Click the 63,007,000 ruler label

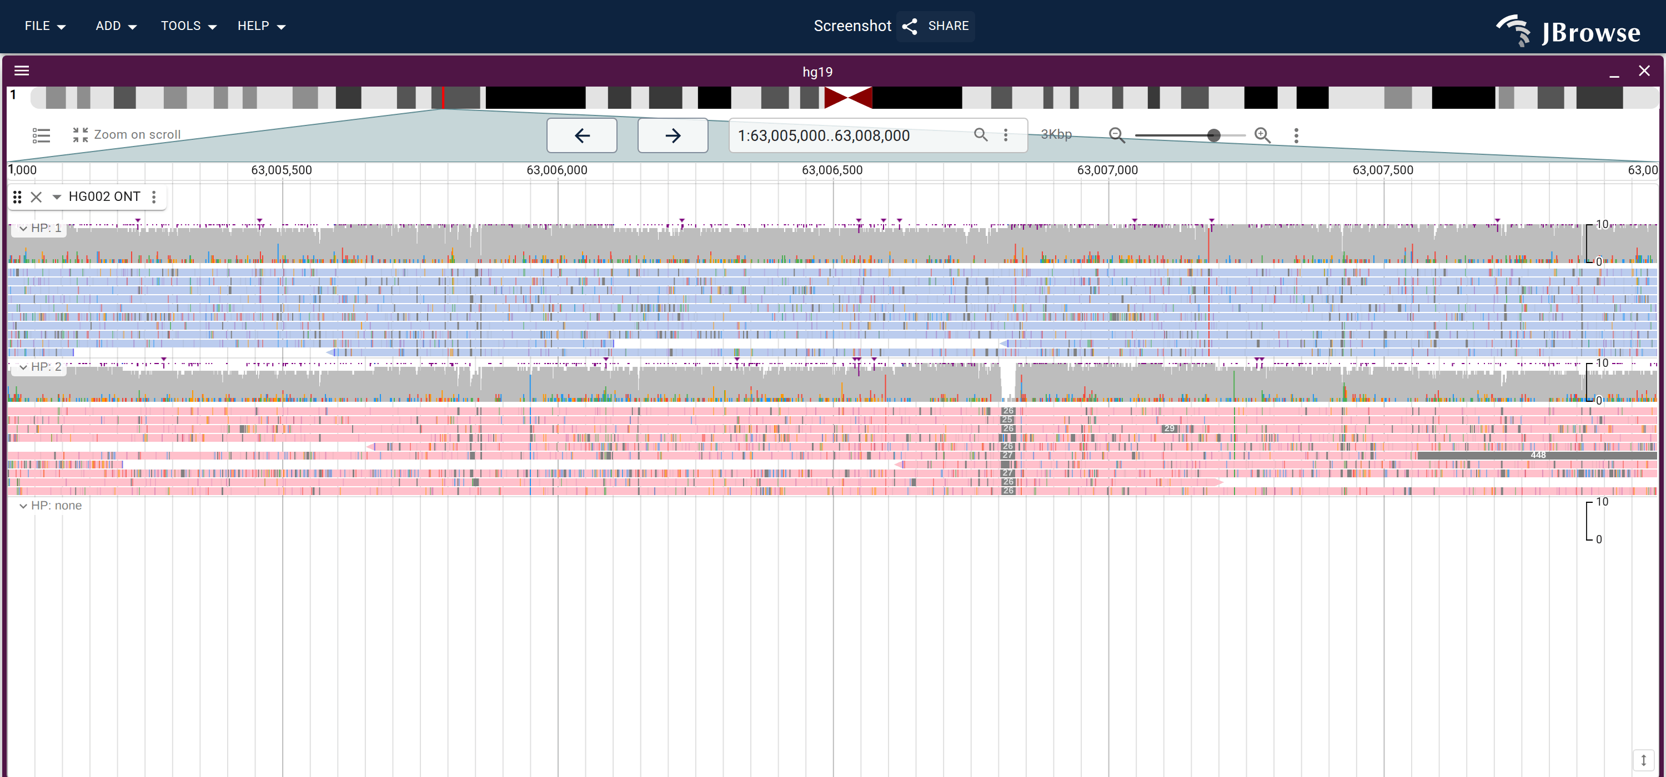point(1107,170)
